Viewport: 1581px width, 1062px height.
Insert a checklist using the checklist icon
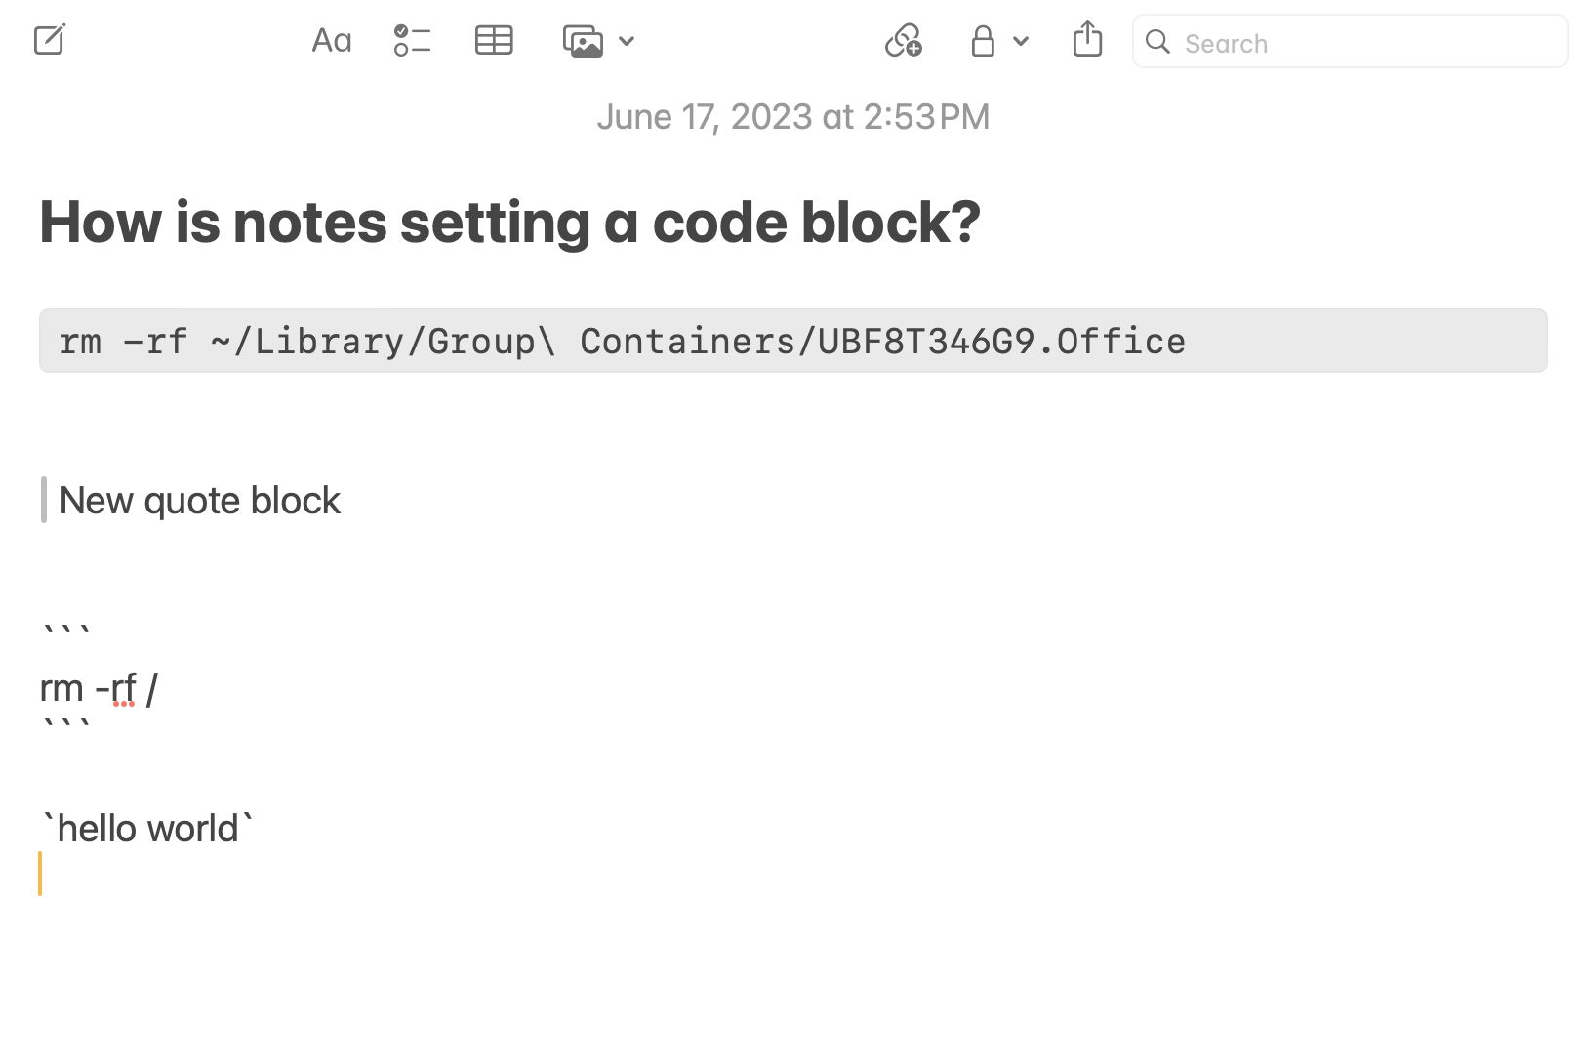coord(412,41)
